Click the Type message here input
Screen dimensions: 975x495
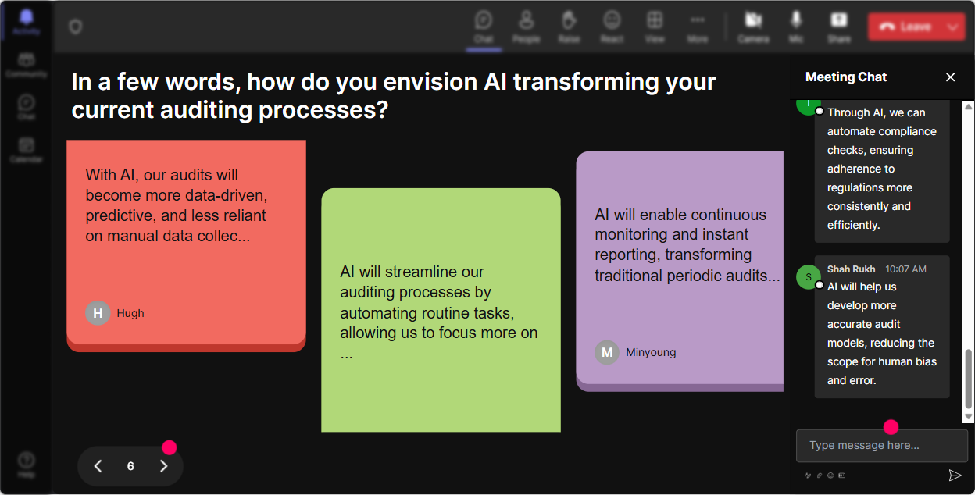coord(882,446)
